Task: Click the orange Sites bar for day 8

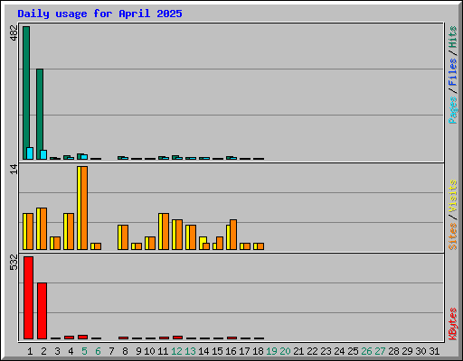Action: point(125,237)
